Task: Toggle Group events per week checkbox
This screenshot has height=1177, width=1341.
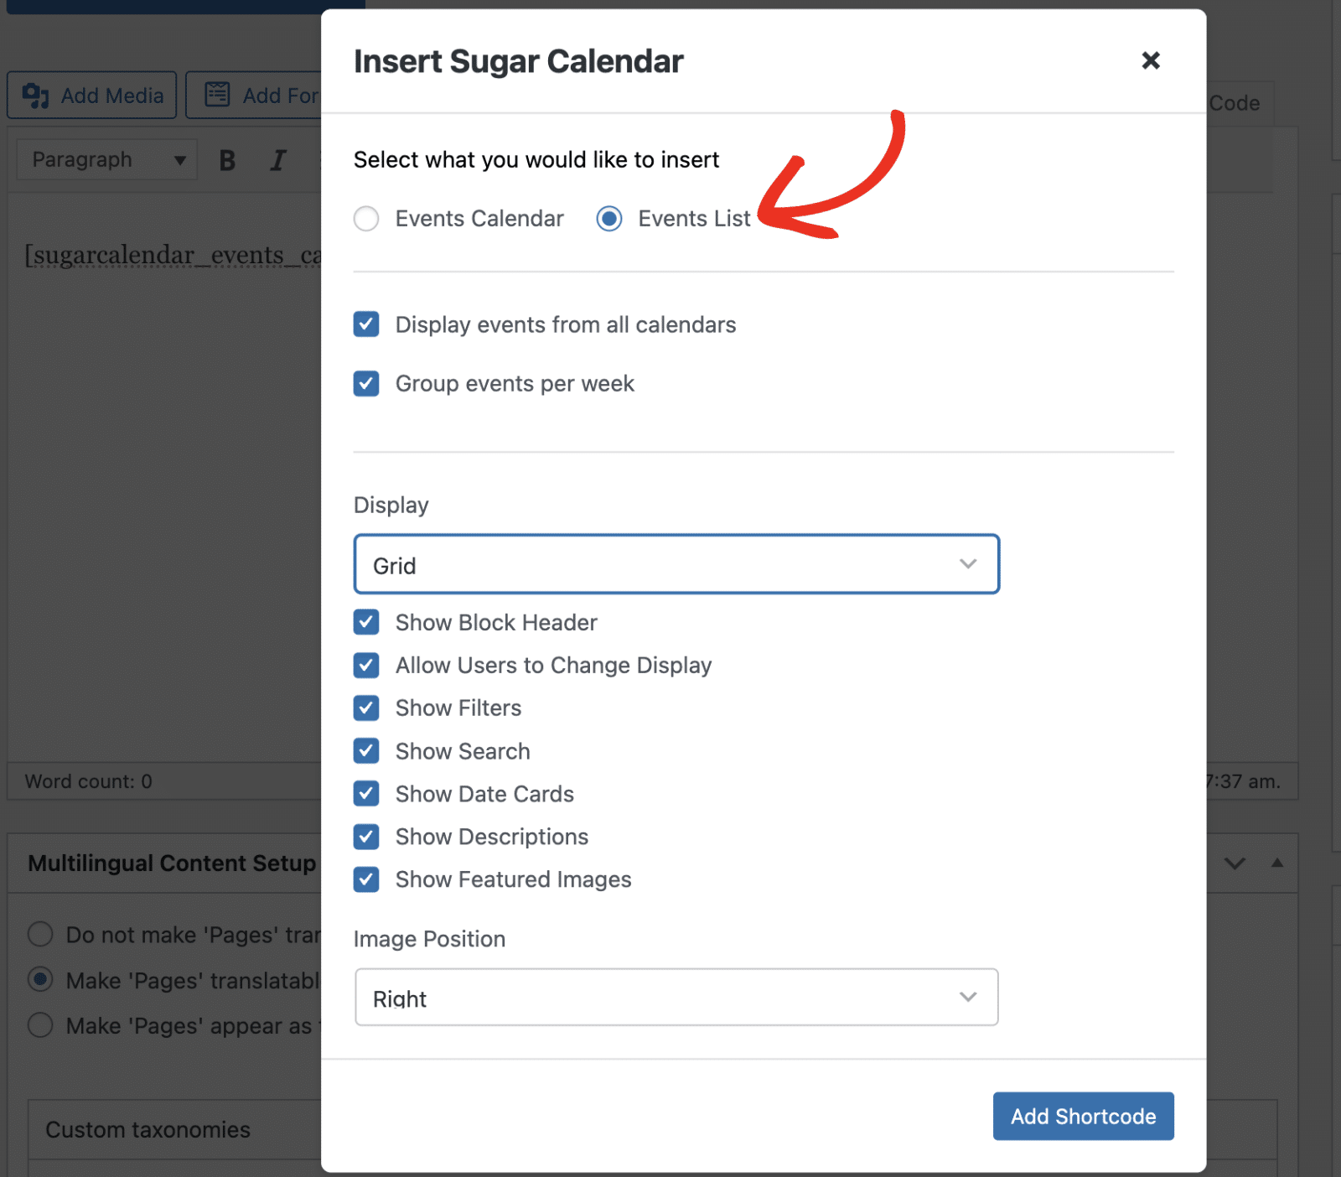Action: (x=366, y=384)
